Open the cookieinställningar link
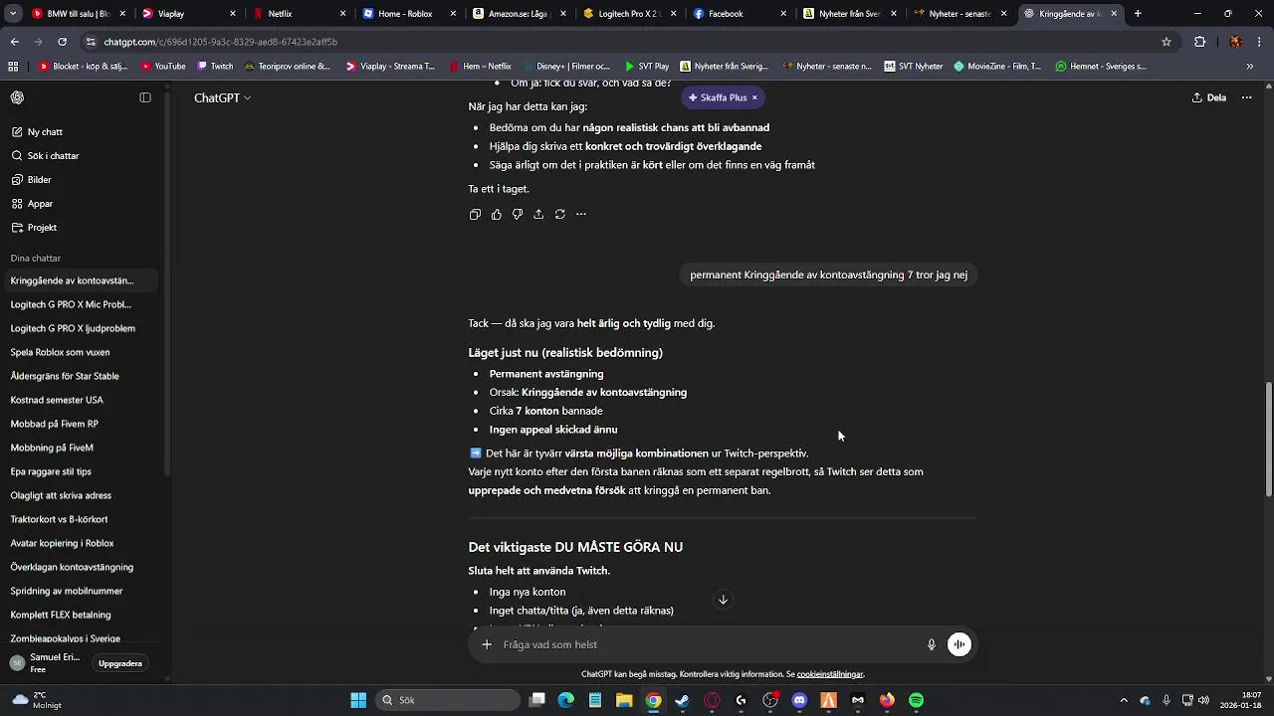 [830, 674]
